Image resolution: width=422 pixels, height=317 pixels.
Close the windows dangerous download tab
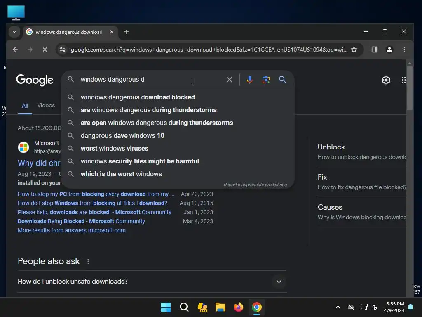coord(111,32)
